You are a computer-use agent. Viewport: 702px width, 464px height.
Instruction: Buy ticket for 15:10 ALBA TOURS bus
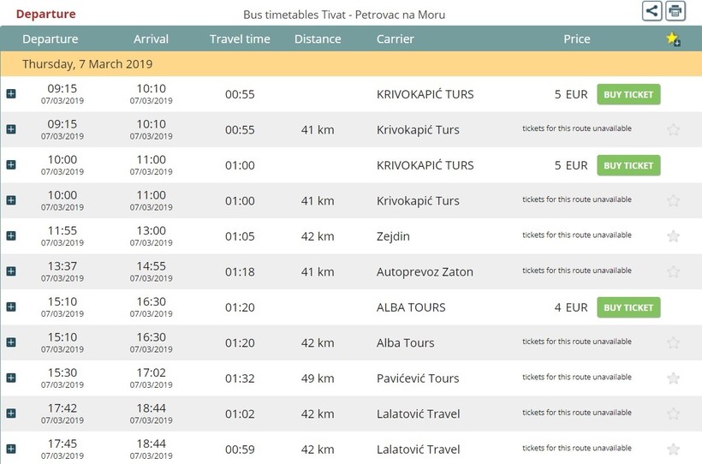tap(628, 307)
